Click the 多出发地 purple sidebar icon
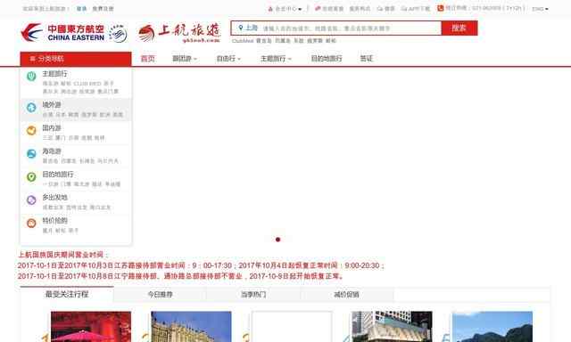Screen dimensions: 571x342 point(31,199)
